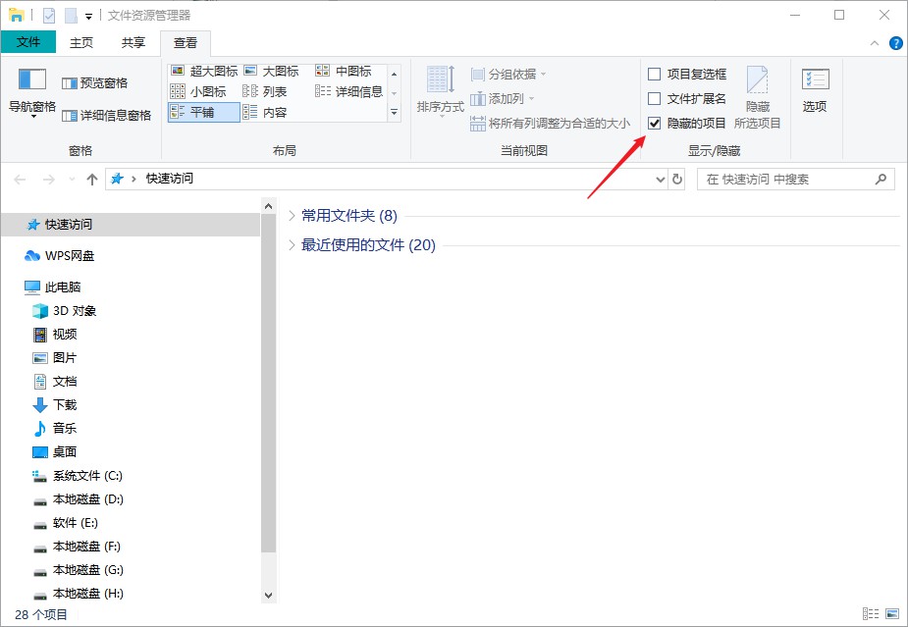Uncheck 隐藏的项目 to hide hidden files
The width and height of the screenshot is (908, 627).
pos(654,123)
